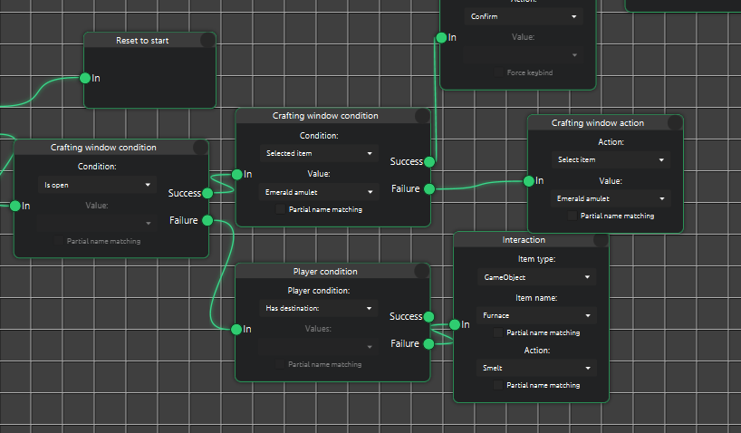This screenshot has width=741, height=433.
Task: Click the In port of the Confirm action node
Action: pos(441,37)
